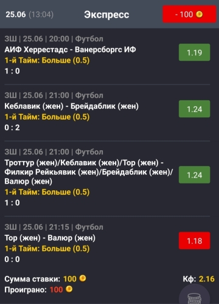Image resolution: width=219 pixels, height=304 pixels.
Task: Click the coin icon next to Сумма ставки
Action: click(83, 278)
